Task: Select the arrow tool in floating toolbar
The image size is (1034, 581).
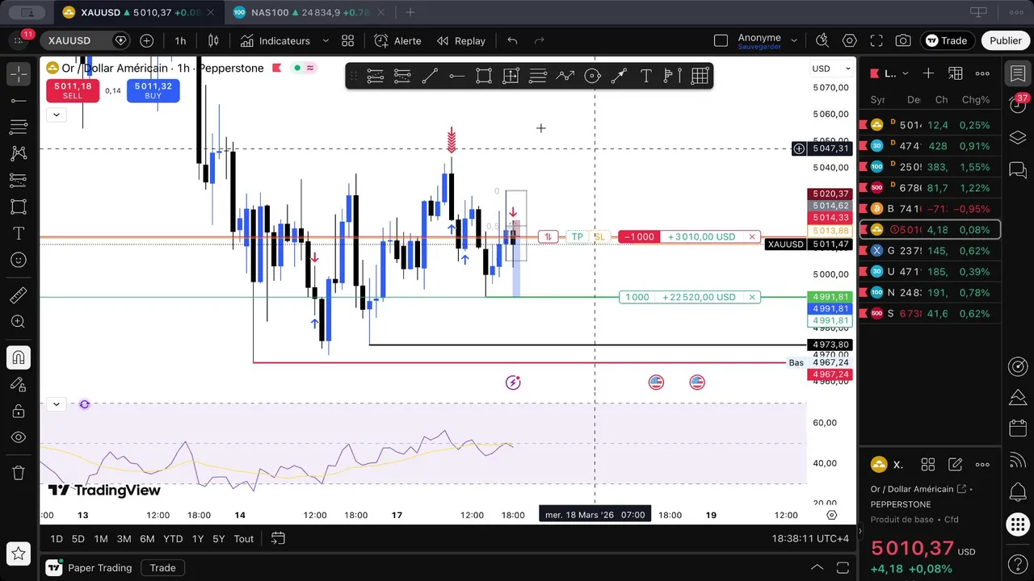Action: (x=619, y=76)
